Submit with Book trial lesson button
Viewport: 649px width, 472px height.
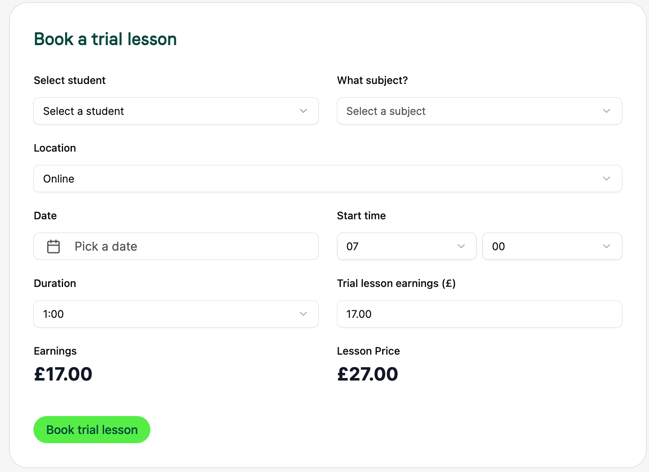(92, 429)
